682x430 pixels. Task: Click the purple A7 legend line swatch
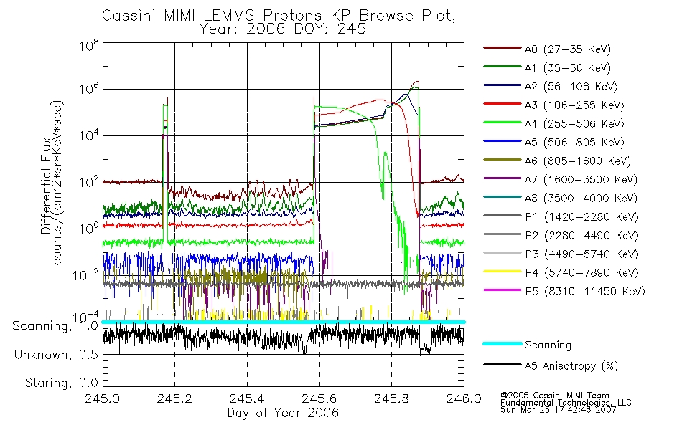[503, 178]
